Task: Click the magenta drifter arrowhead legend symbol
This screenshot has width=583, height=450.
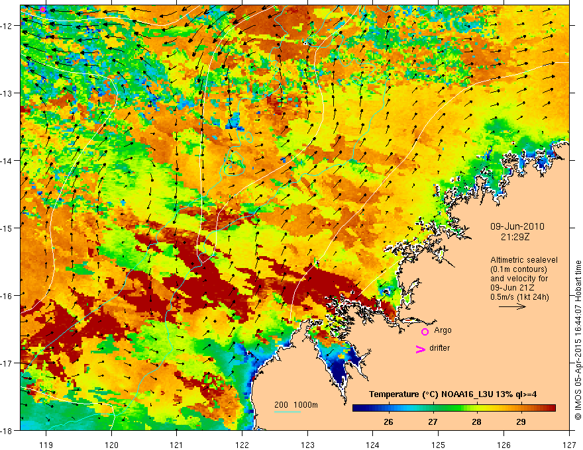Action: point(420,349)
